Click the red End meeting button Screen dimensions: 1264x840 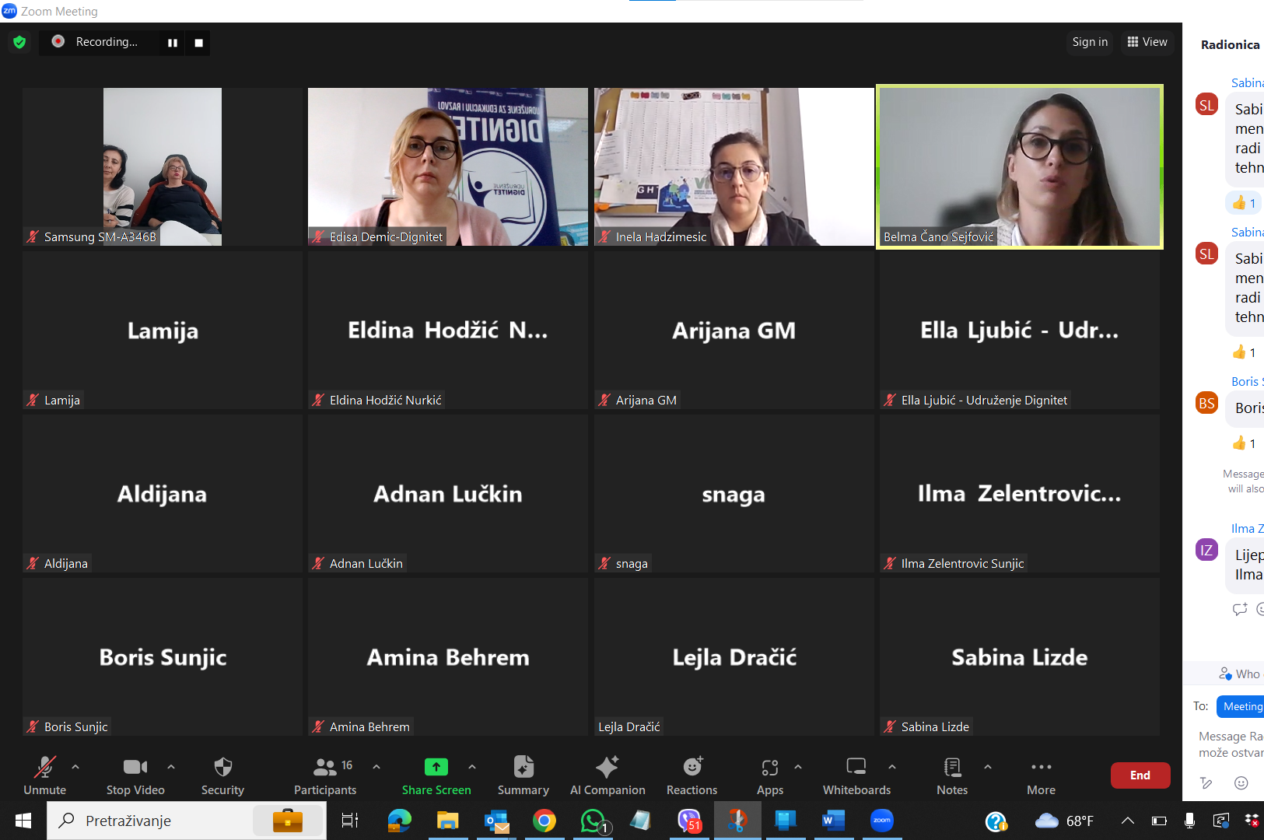1140,775
